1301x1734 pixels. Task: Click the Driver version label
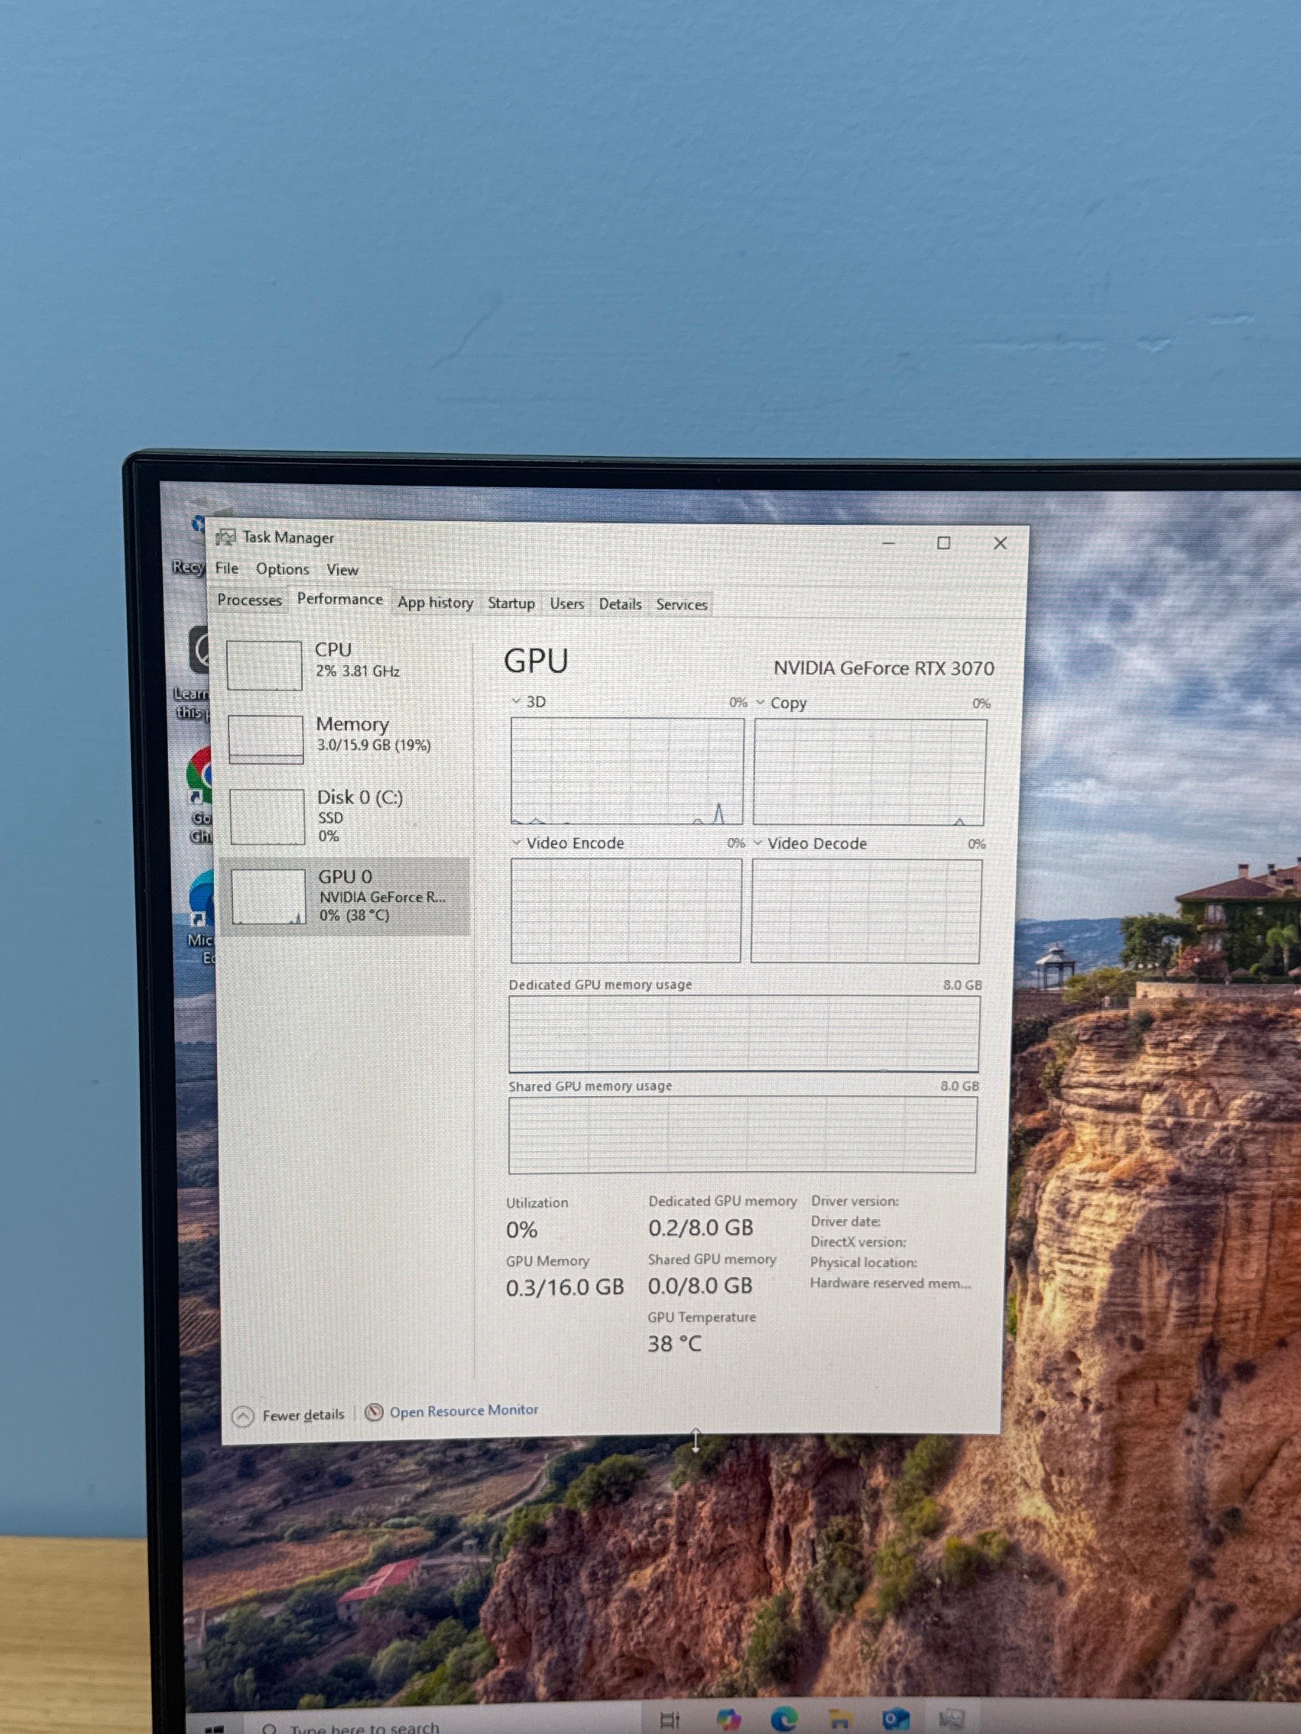[x=855, y=1201]
